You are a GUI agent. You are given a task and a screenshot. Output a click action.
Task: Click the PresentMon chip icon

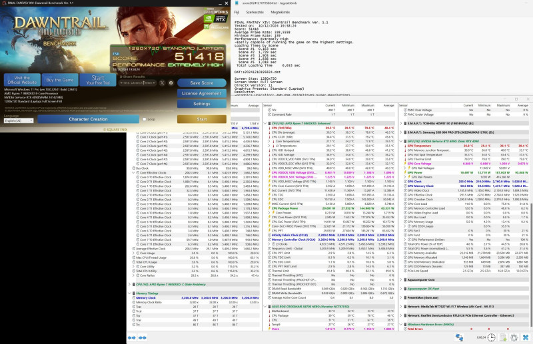coord(405,297)
